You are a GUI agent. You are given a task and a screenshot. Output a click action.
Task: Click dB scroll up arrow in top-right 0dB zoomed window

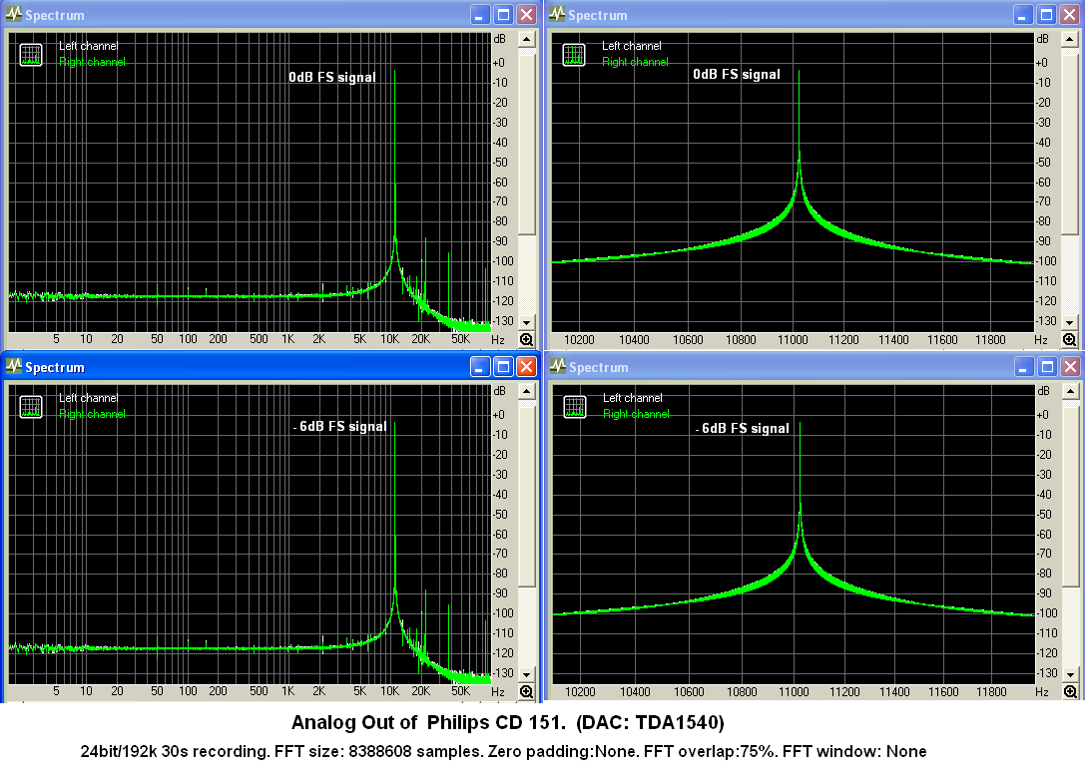click(x=1070, y=40)
